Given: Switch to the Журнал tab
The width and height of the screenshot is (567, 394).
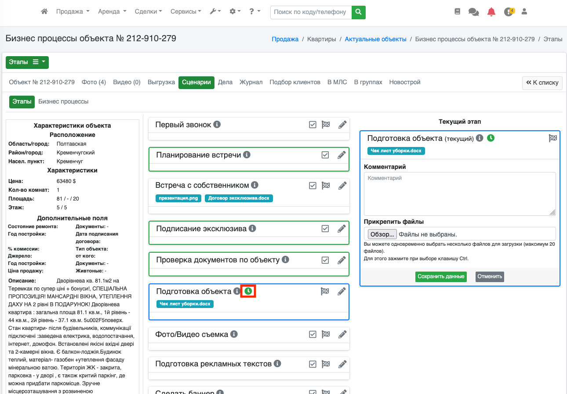Looking at the screenshot, I should 251,82.
